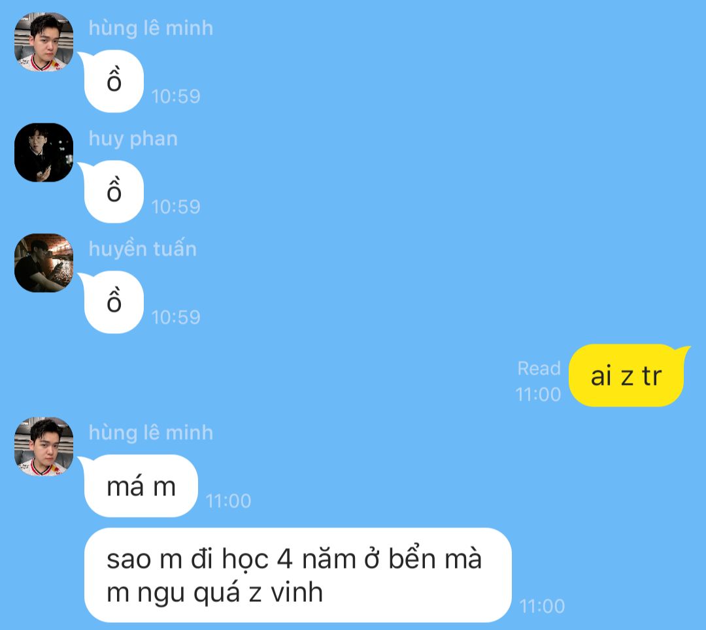Open huyền tuấn's profile picture

tap(44, 263)
